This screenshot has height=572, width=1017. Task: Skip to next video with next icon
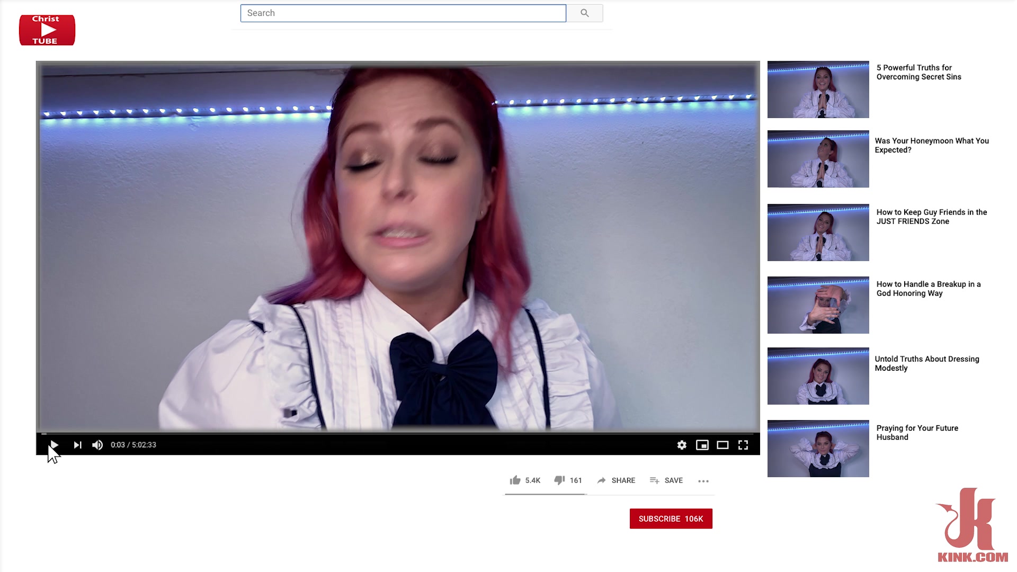[77, 445]
